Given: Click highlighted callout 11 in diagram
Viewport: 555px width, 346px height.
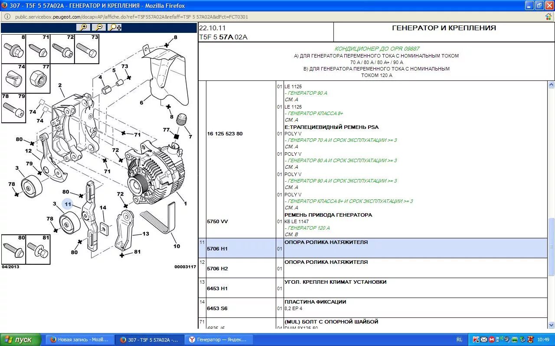Looking at the screenshot, I should (x=68, y=204).
